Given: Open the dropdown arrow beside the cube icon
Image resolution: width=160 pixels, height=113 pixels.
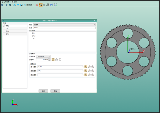Looking at the screenshot, I should tap(12, 5).
